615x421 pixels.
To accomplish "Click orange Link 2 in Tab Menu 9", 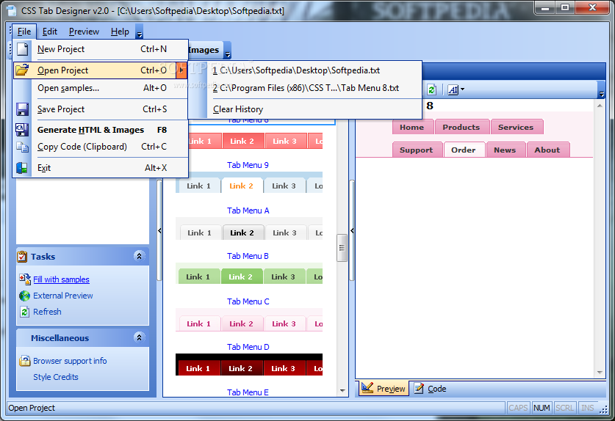I will pyautogui.click(x=241, y=186).
